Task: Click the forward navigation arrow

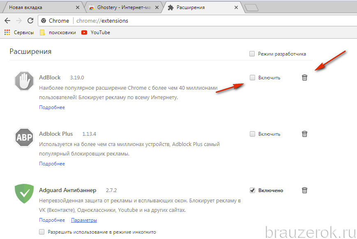Action: pos(19,21)
